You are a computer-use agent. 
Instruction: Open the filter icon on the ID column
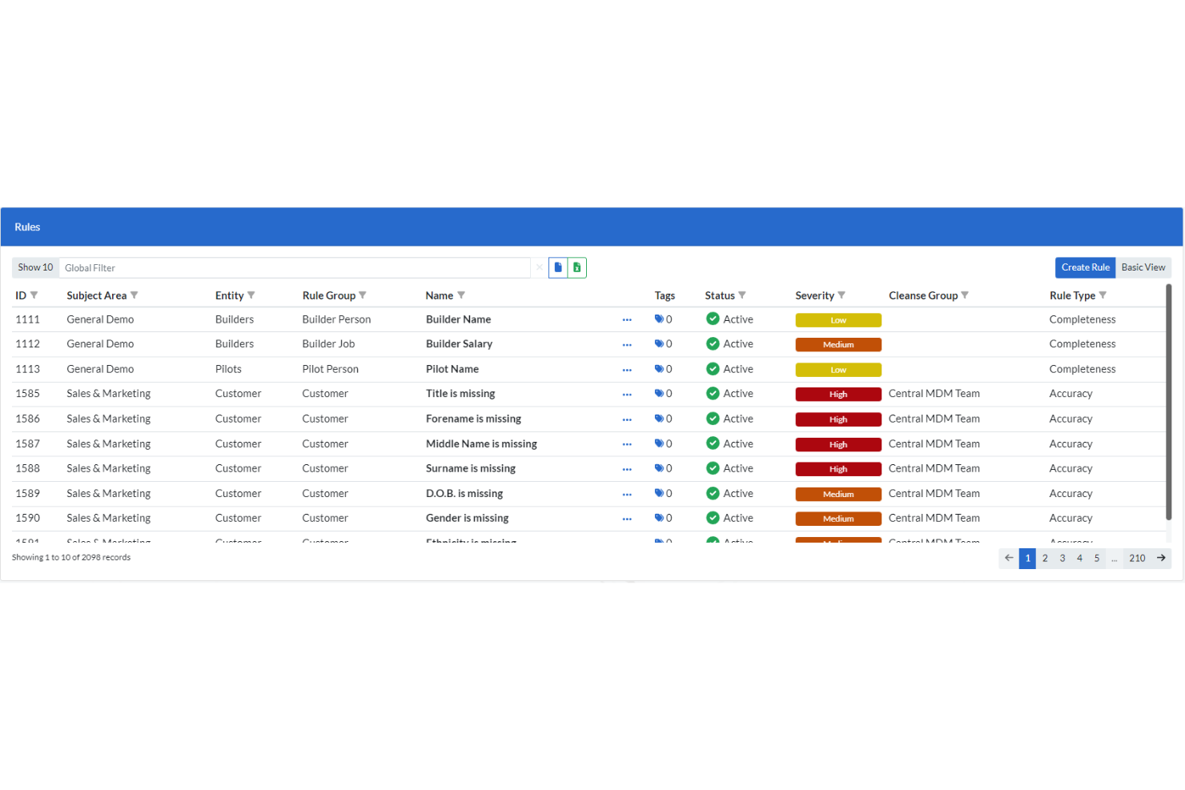click(x=36, y=295)
